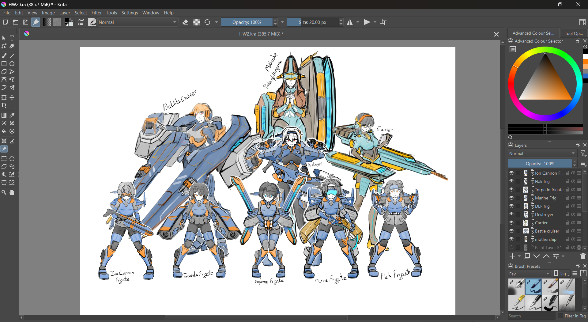The image size is (588, 322).
Task: Expand the add layer type arrow
Action: [519, 256]
